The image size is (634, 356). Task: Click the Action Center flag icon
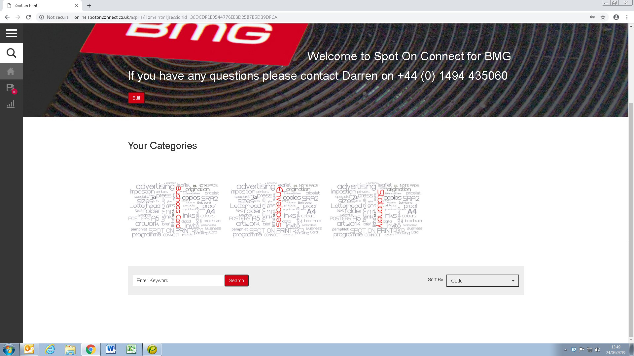coord(581,350)
